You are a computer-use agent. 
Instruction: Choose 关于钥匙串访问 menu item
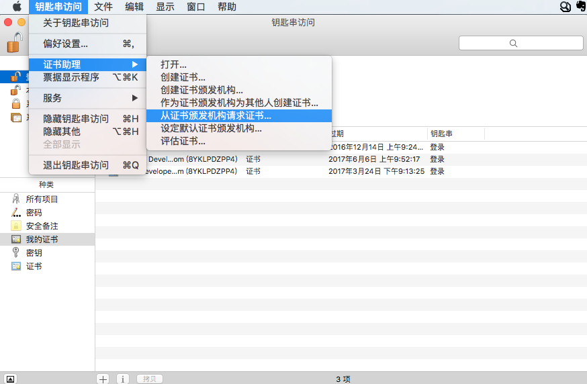click(x=87, y=23)
